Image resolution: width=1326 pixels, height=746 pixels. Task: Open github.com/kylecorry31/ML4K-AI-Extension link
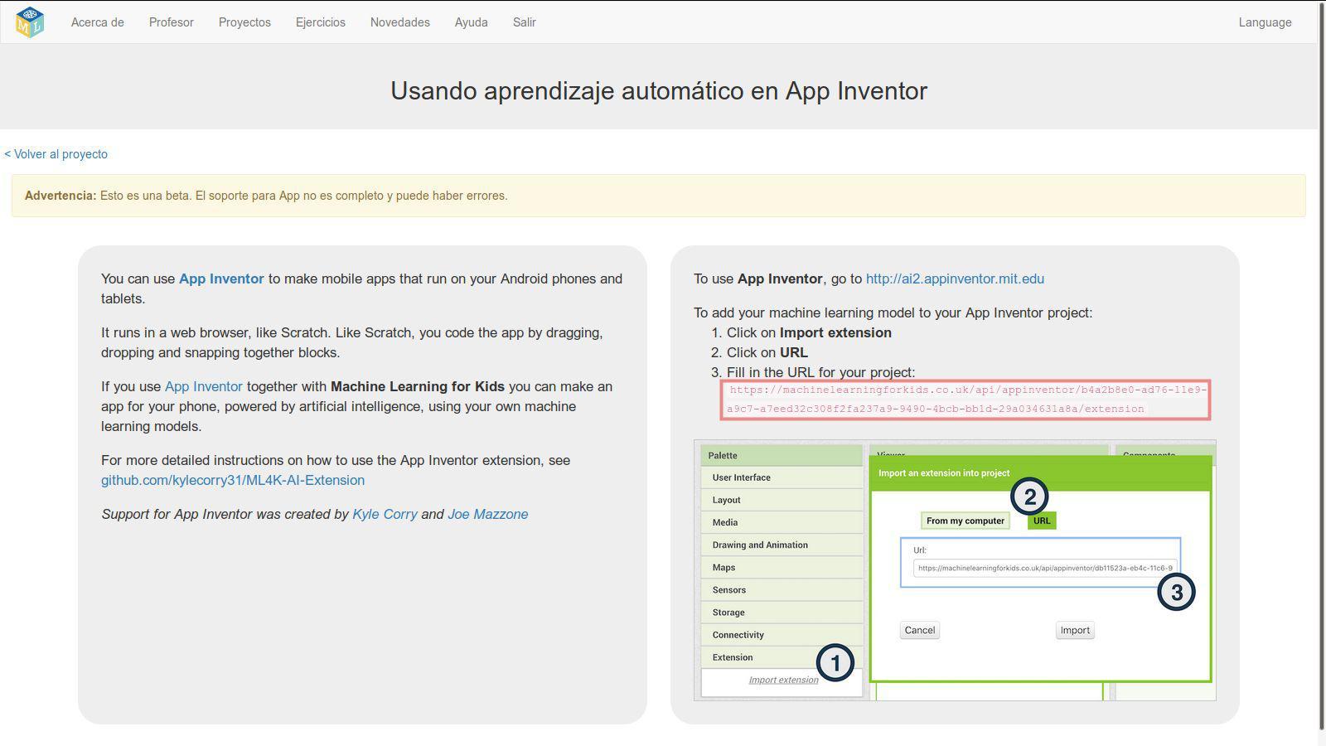click(233, 480)
